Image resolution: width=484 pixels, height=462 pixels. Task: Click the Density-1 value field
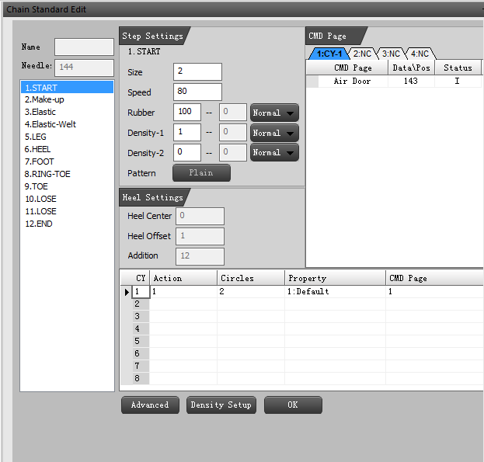187,132
